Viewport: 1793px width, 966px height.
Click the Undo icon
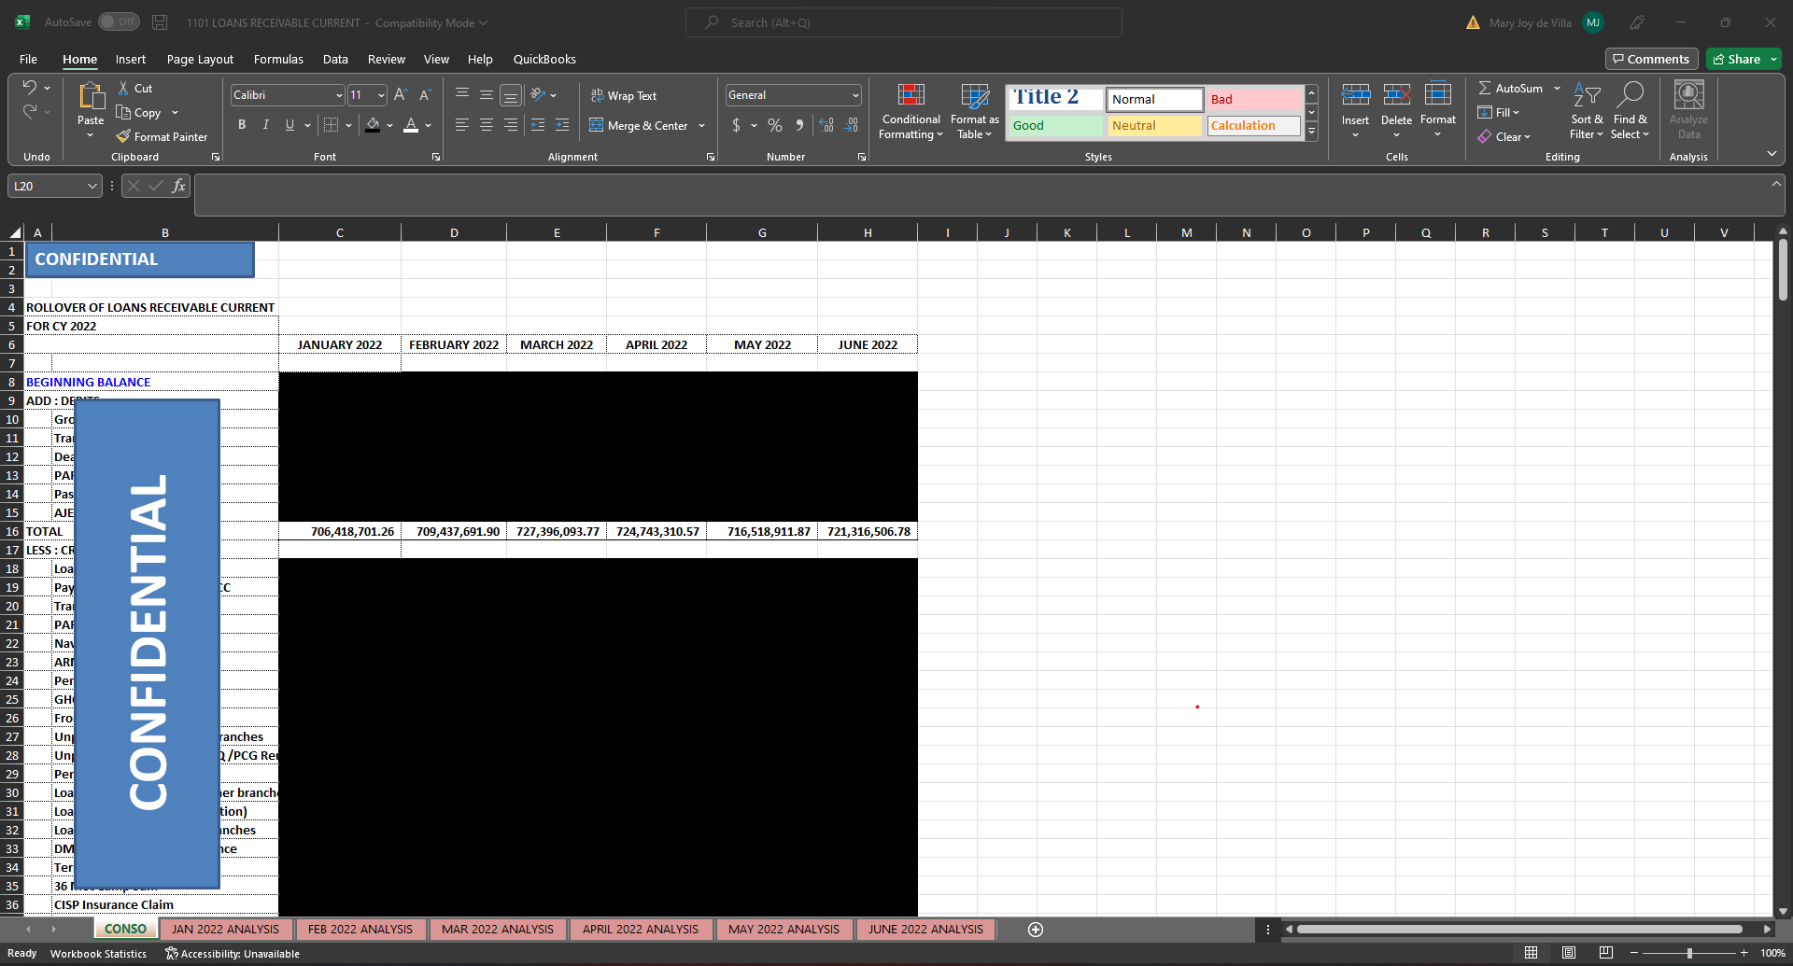click(30, 88)
